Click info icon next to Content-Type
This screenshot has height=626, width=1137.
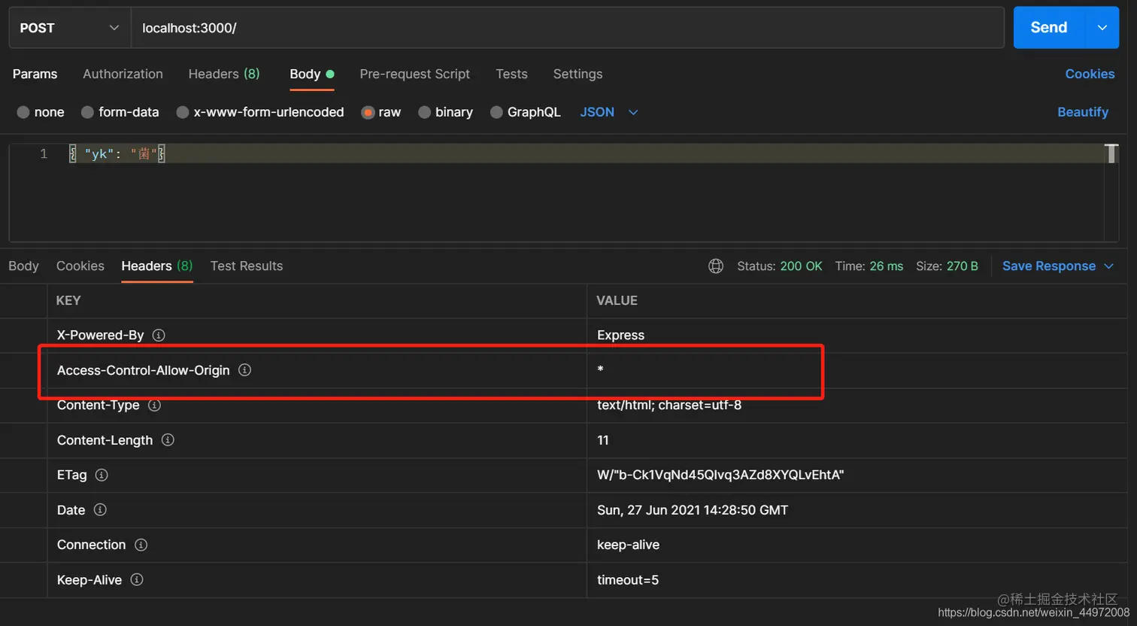154,405
